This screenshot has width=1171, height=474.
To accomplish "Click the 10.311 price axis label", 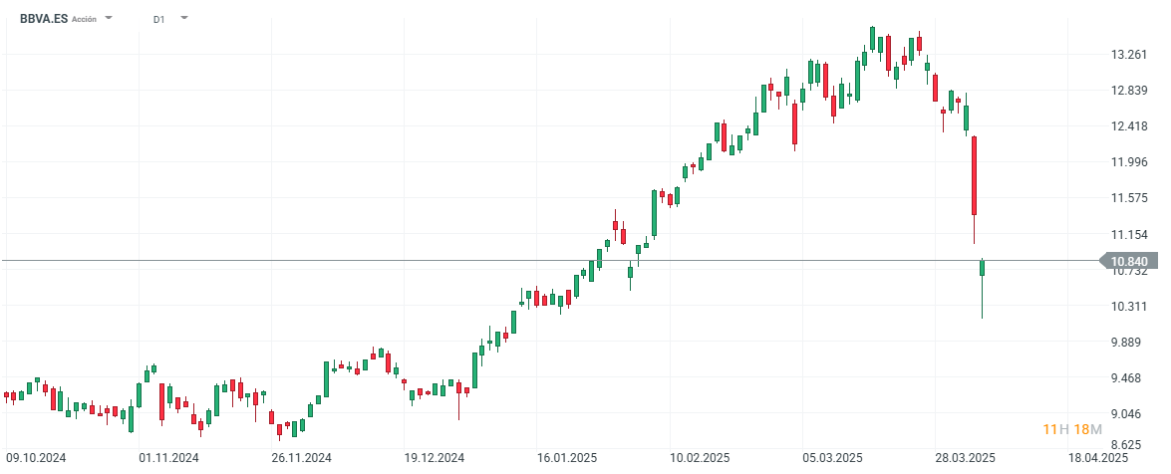I will (x=1129, y=306).
